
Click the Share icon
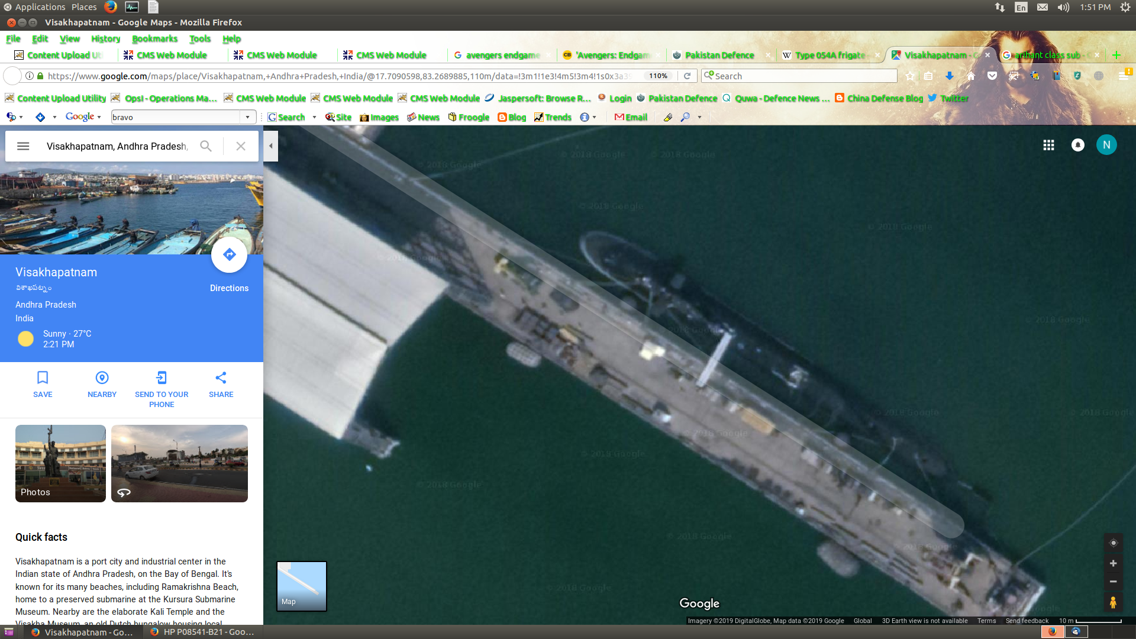tap(221, 377)
